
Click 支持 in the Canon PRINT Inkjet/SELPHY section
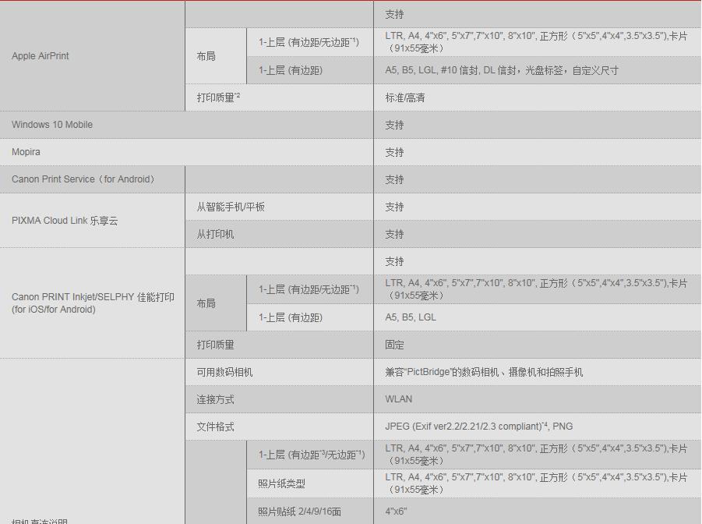pyautogui.click(x=394, y=261)
